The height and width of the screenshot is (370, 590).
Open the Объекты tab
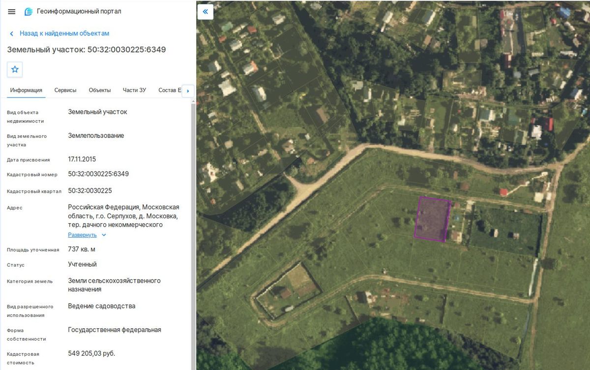click(x=100, y=90)
